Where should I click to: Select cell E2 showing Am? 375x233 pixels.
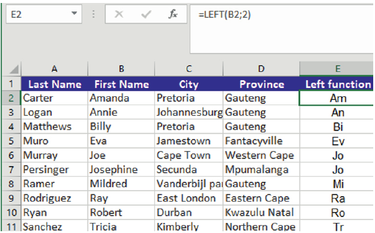coord(336,98)
